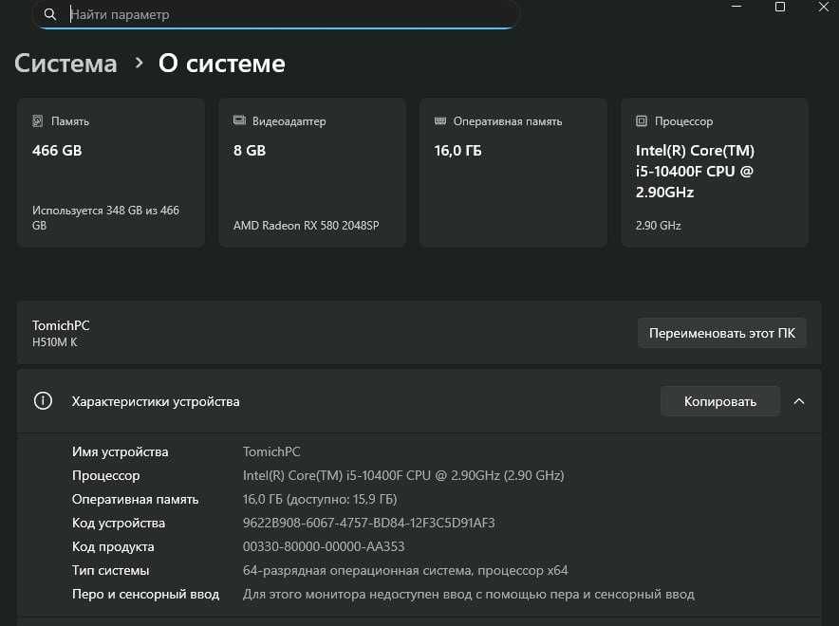
Task: Copy device specs with "Копировать" button
Action: point(720,401)
